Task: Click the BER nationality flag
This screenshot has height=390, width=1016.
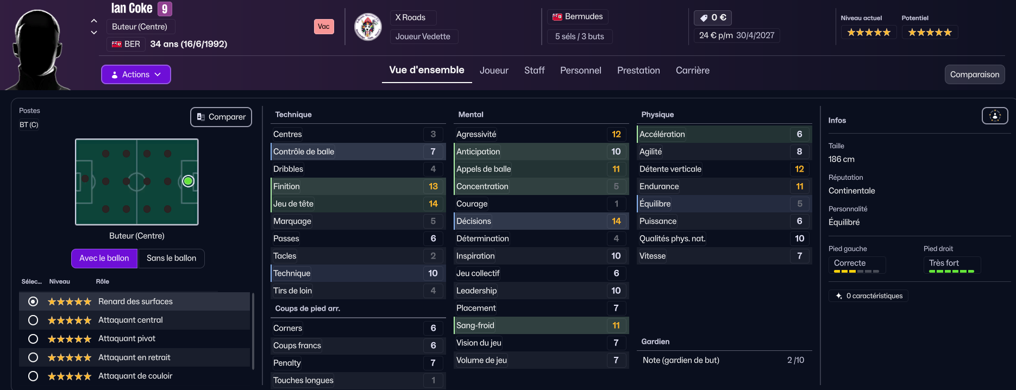Action: (117, 44)
